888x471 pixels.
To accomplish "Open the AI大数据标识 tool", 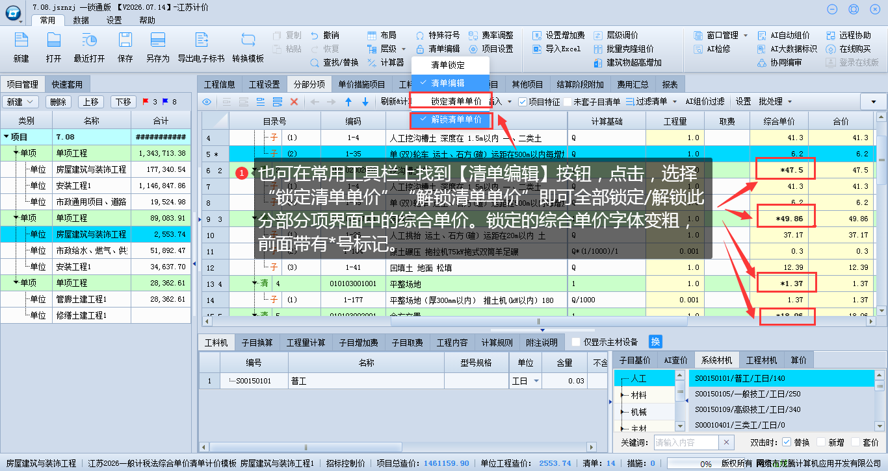I will click(x=788, y=49).
